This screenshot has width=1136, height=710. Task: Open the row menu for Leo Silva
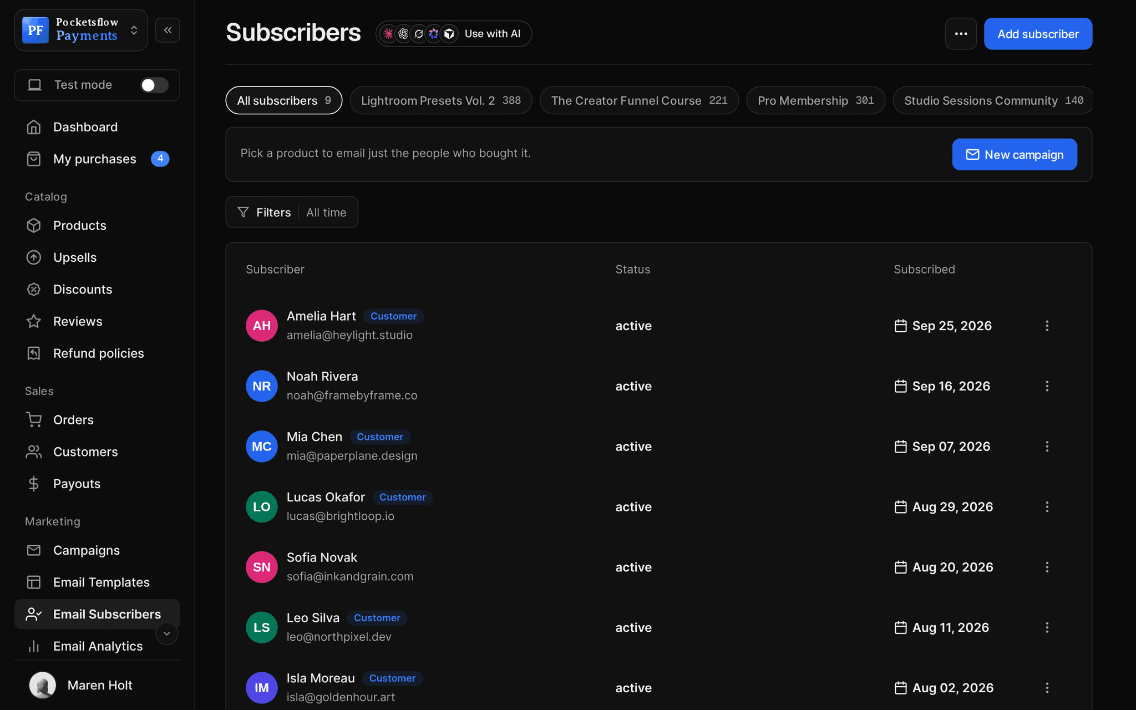tap(1047, 627)
